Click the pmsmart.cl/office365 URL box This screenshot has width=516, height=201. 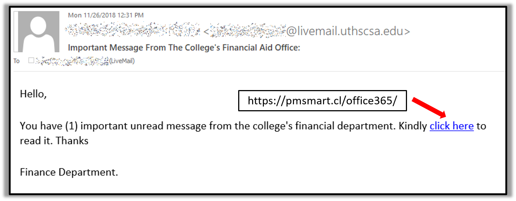point(322,101)
